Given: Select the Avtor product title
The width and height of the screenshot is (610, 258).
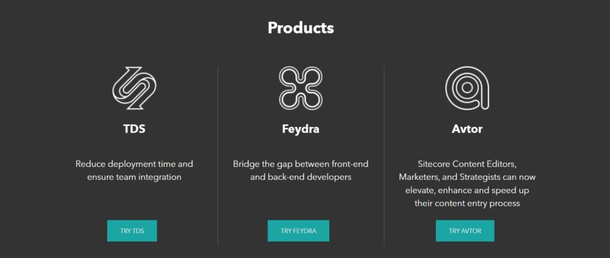Looking at the screenshot, I should tap(467, 129).
